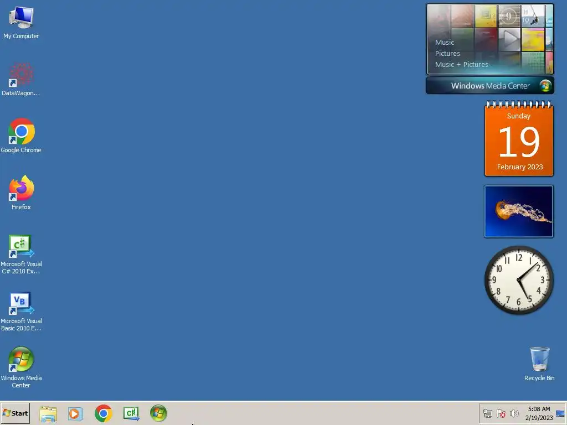Select the Google Chrome desktop shortcut
Image resolution: width=567 pixels, height=425 pixels.
click(x=21, y=136)
